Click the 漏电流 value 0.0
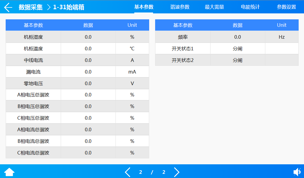This screenshot has width=304, height=178. [x=88, y=72]
